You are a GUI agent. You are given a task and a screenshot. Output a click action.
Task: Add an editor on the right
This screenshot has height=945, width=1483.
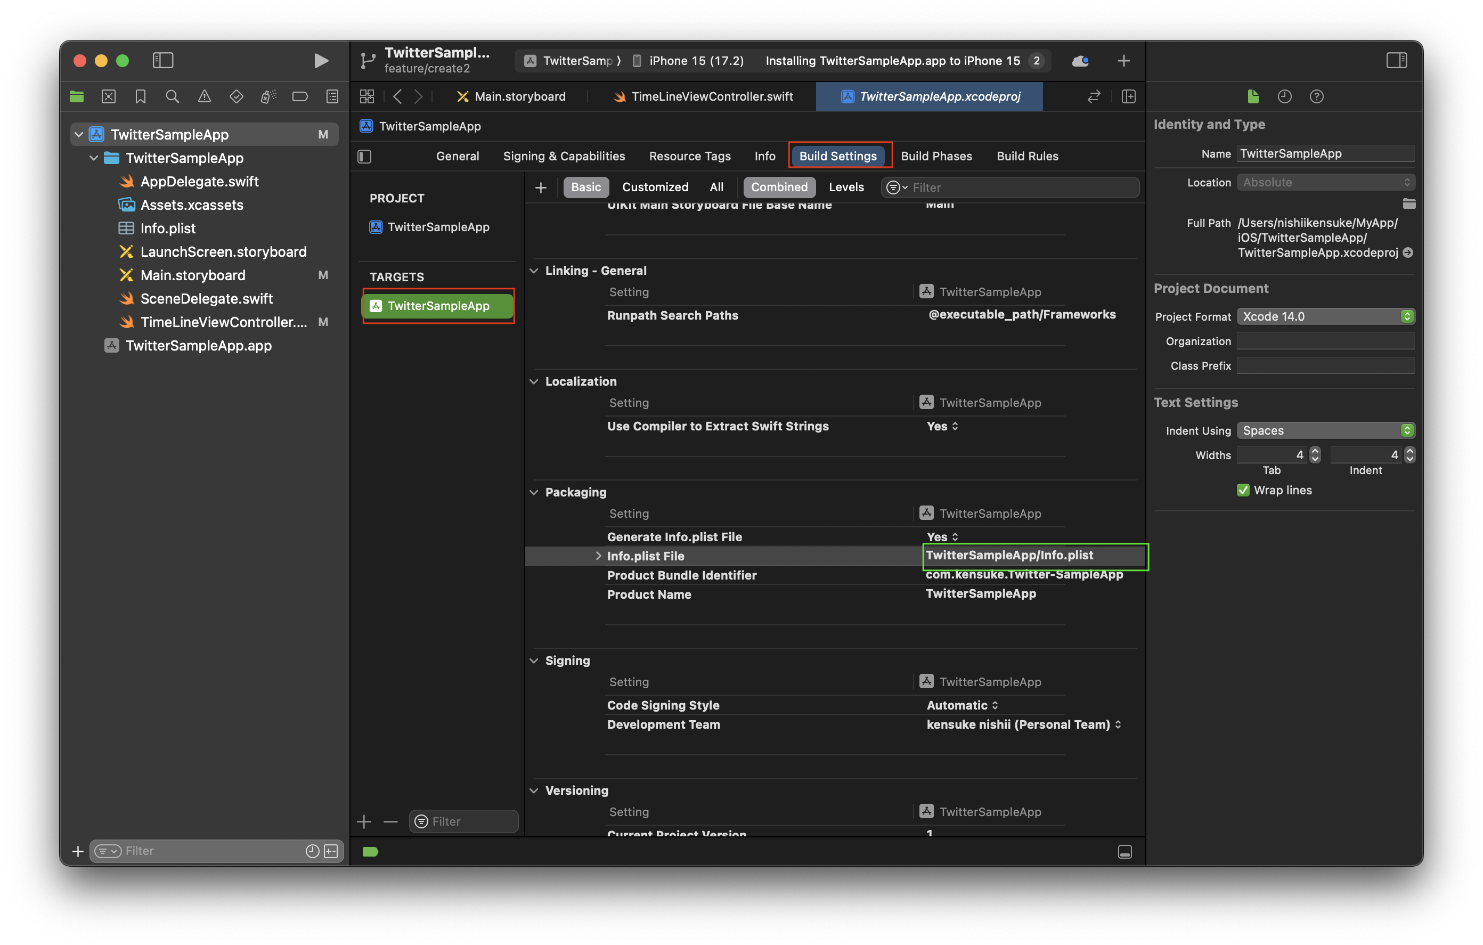(1129, 97)
